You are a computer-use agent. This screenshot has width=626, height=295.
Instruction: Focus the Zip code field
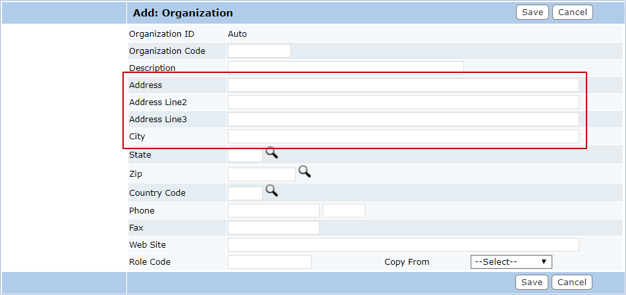pos(261,174)
